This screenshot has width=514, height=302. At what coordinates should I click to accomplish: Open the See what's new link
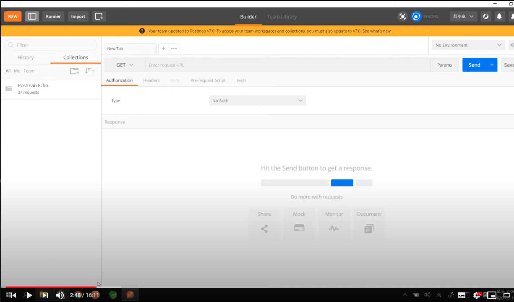[x=376, y=31]
